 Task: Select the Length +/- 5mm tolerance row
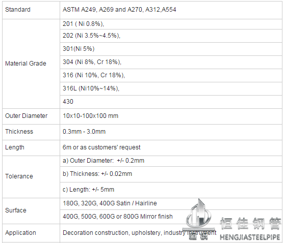coord(171,190)
